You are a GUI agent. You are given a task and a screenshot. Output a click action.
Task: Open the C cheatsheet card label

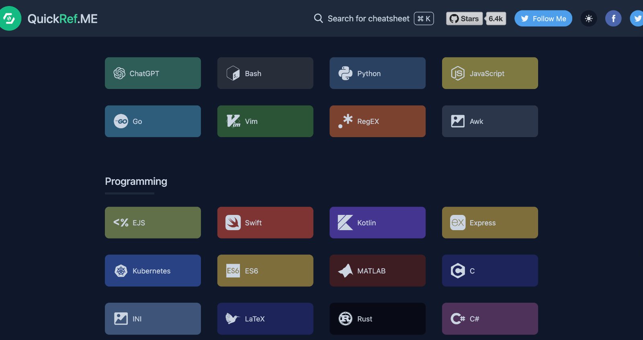(x=472, y=271)
